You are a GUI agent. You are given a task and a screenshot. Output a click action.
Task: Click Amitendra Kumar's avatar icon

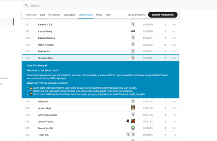pos(133,114)
